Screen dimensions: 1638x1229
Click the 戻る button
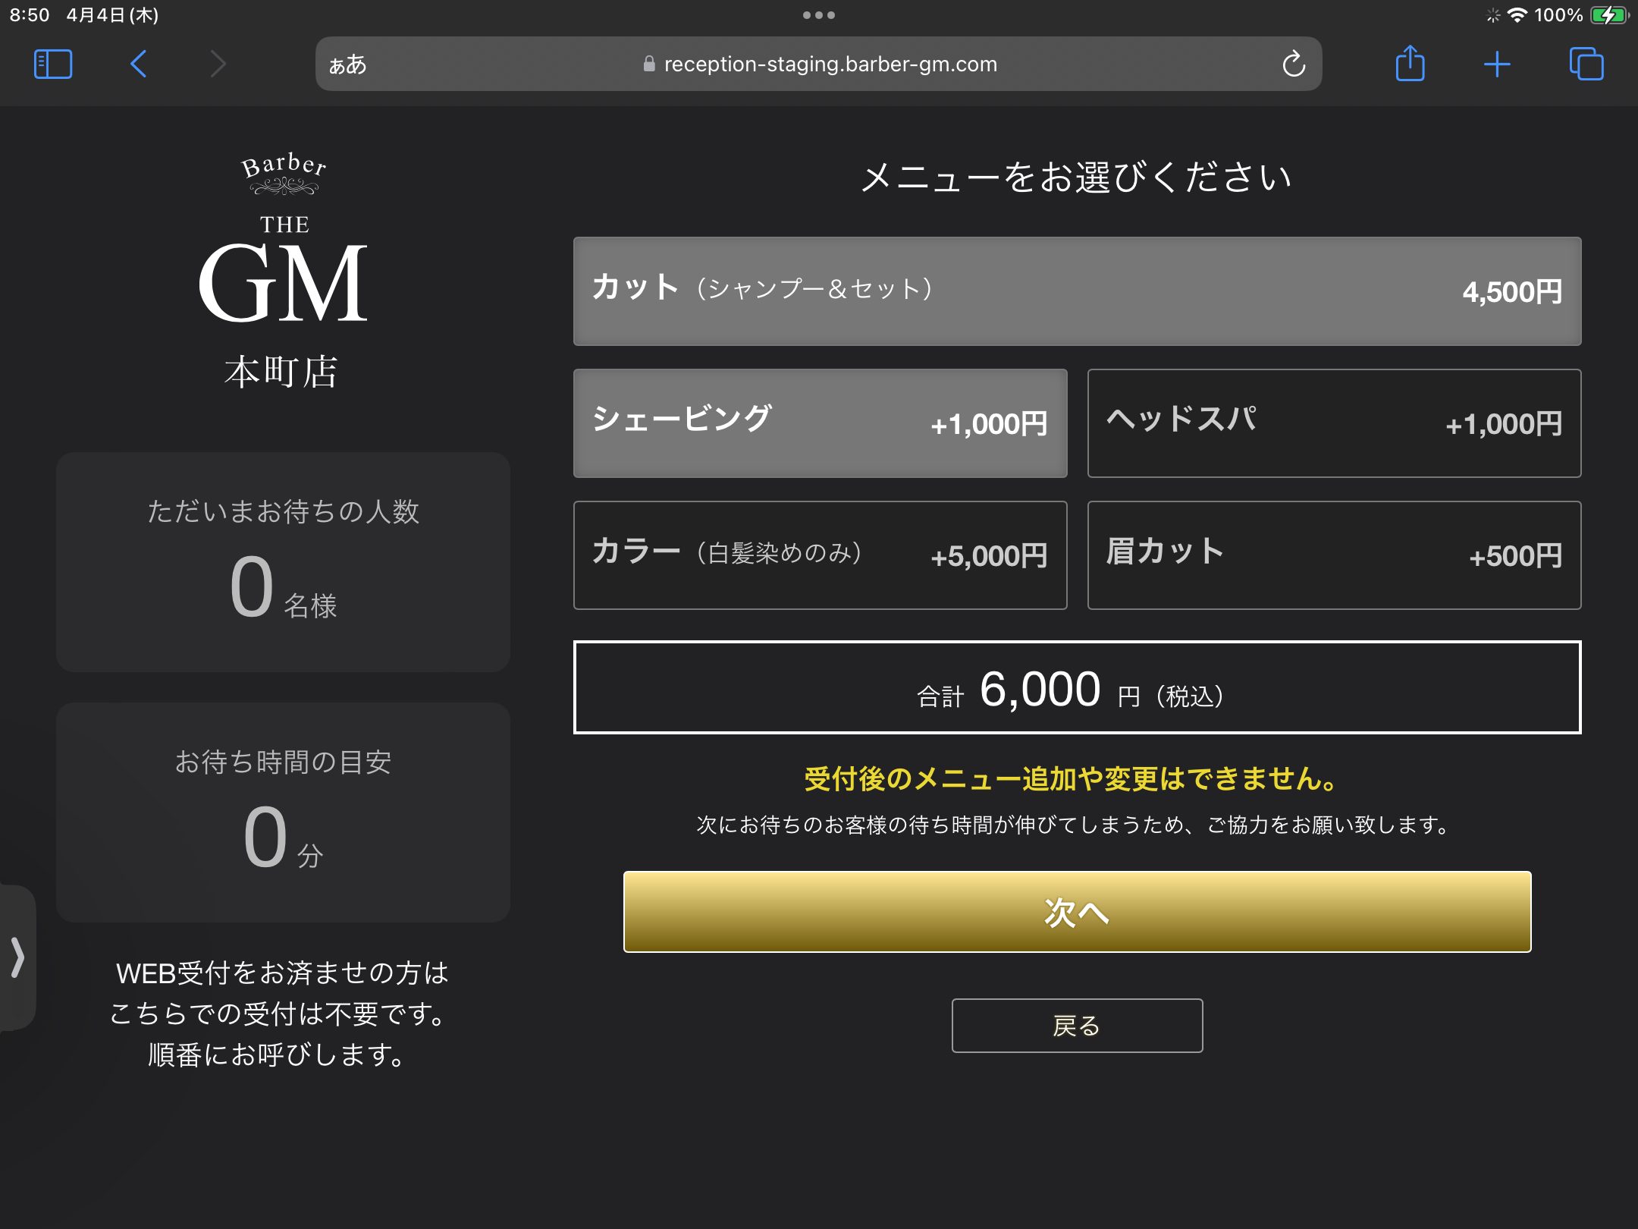tap(1077, 1026)
